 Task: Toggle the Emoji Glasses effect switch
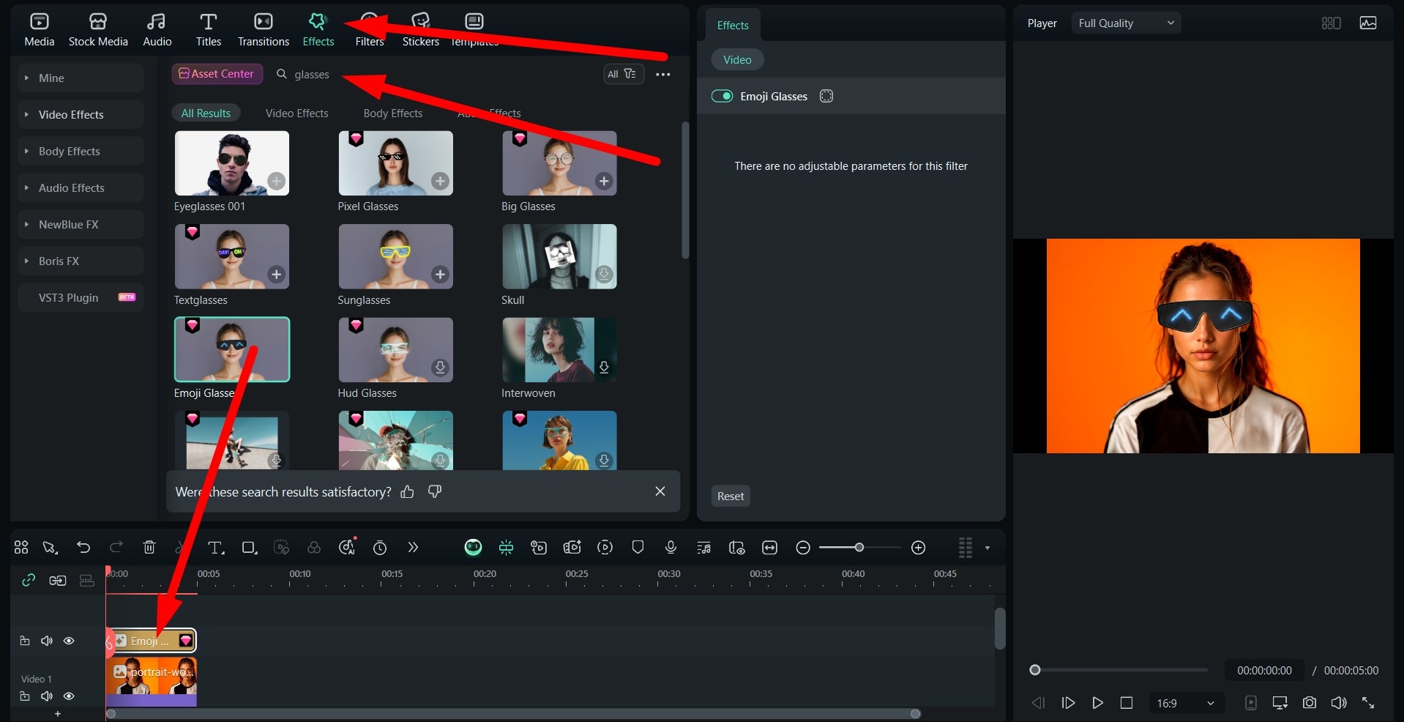coord(722,96)
